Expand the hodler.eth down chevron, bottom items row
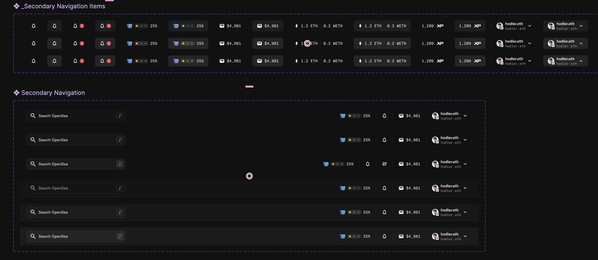Screen dimensions: 598x260 [x=530, y=61]
